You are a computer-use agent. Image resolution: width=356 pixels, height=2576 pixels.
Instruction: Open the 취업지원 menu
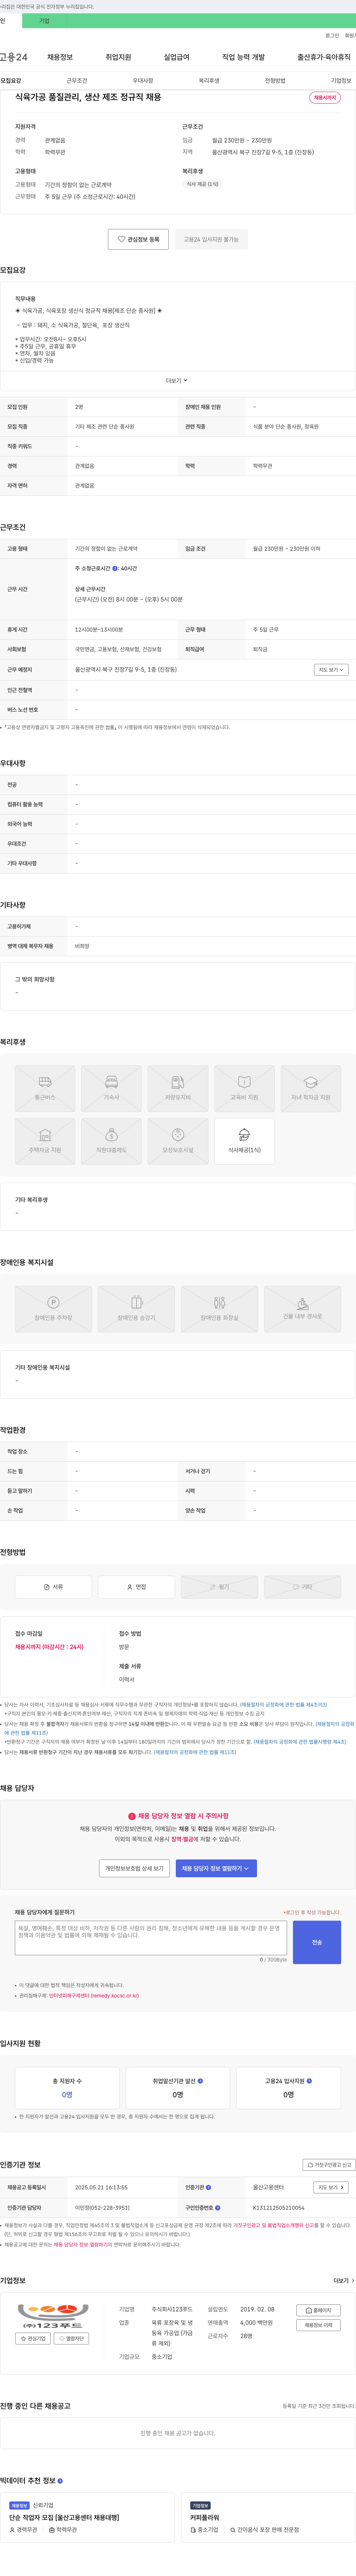coord(118,57)
